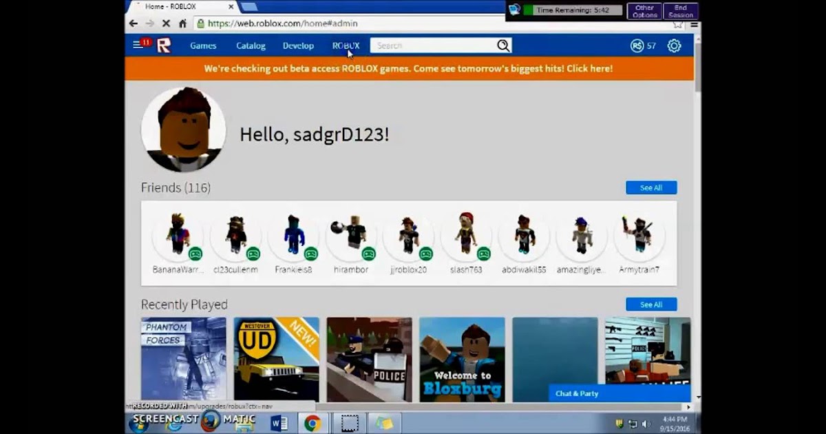
Task: Click the browser forward arrow
Action: (x=149, y=23)
